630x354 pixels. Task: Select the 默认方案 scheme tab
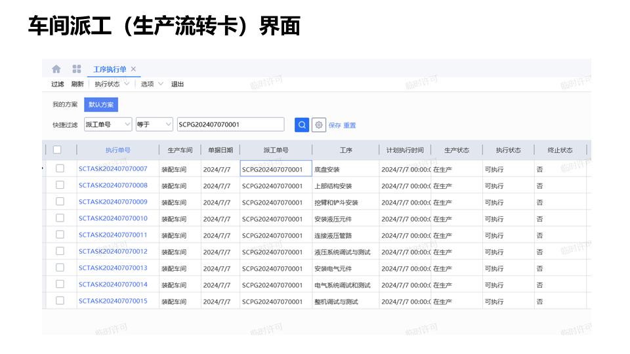[101, 104]
